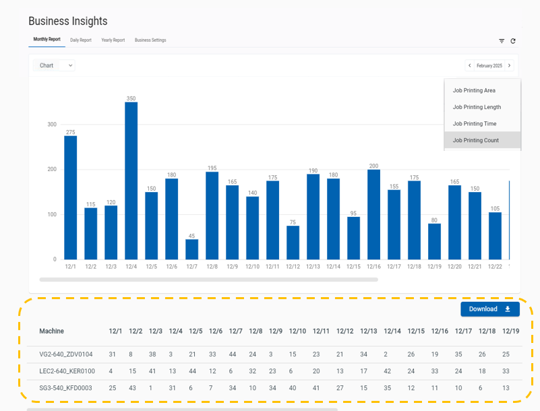Select Job Printing Length option
Image resolution: width=540 pixels, height=411 pixels.
click(477, 107)
